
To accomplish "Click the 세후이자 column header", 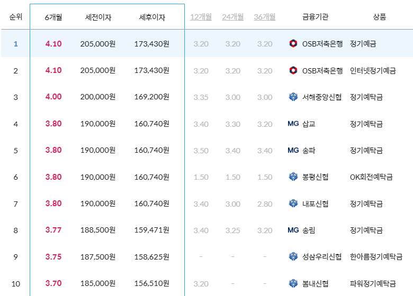I will (152, 17).
